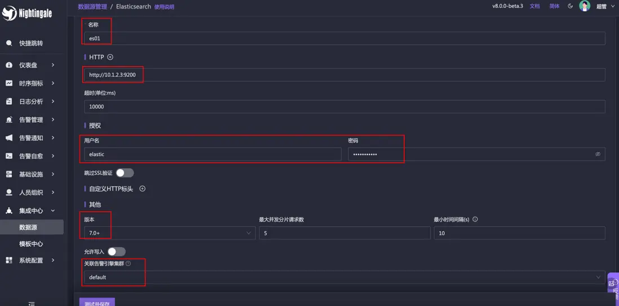Click the 基础设施 server icon
This screenshot has height=306, width=619.
[x=9, y=174]
